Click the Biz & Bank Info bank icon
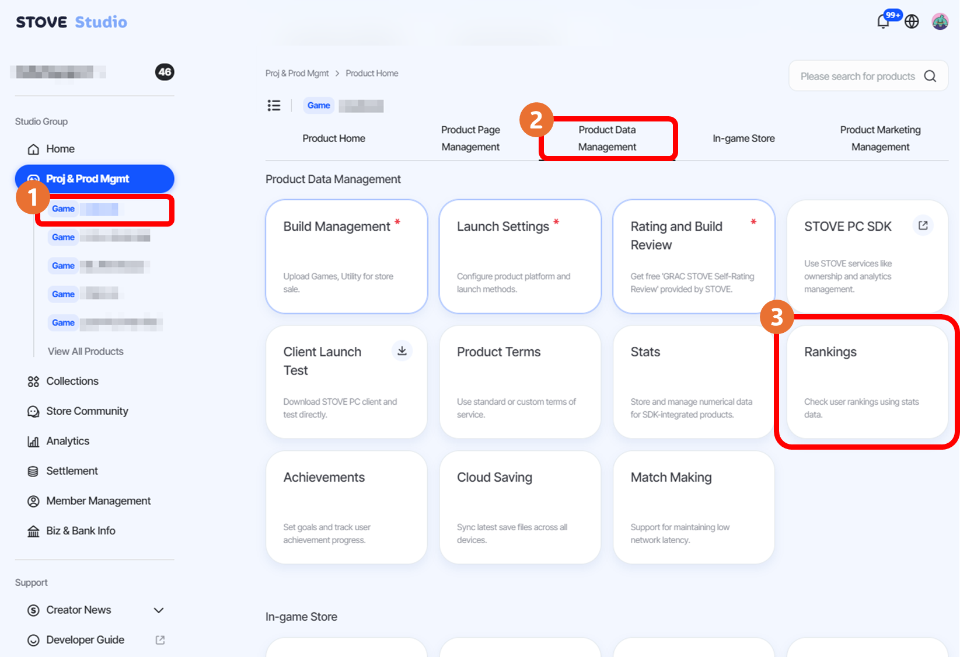The width and height of the screenshot is (960, 657). [x=33, y=531]
